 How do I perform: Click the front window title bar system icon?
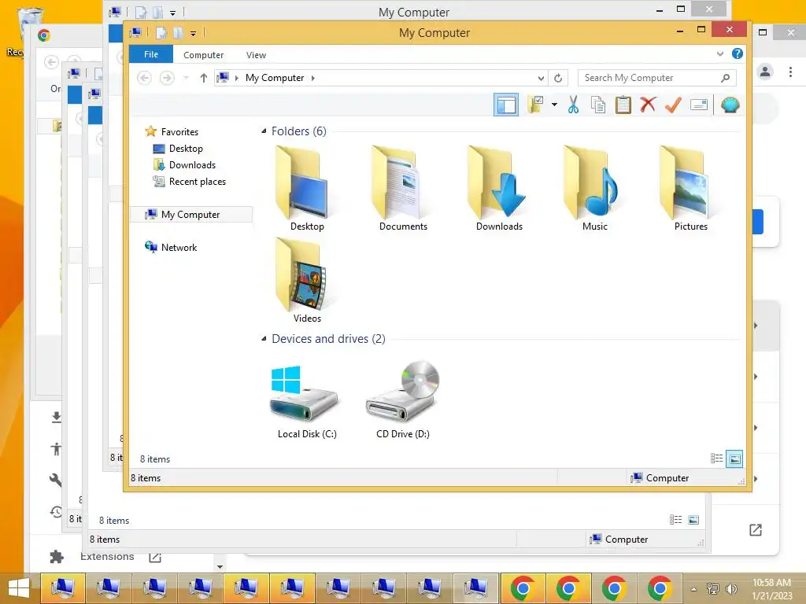(135, 33)
